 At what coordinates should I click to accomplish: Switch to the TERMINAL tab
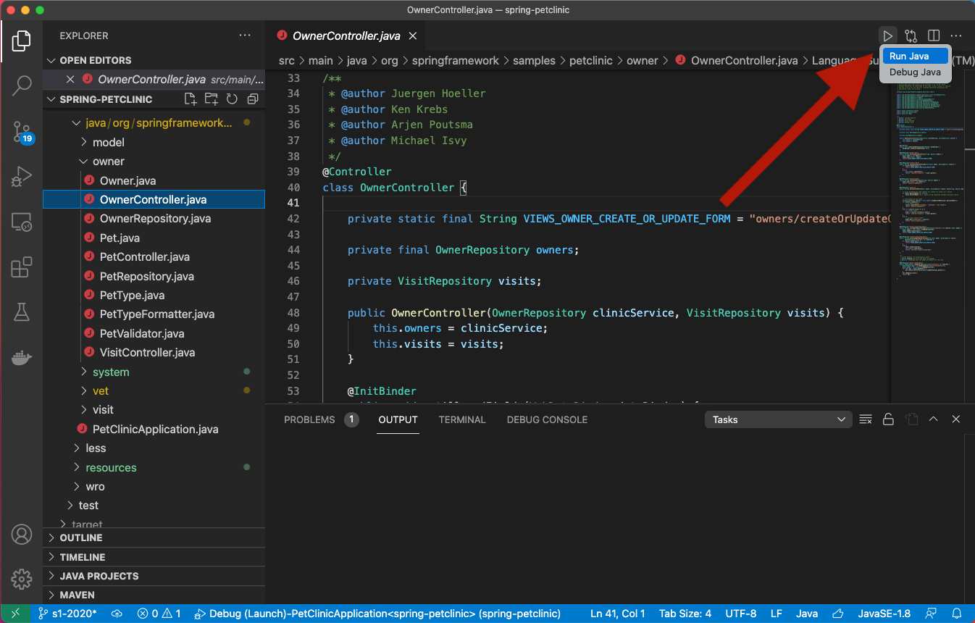[x=462, y=419]
